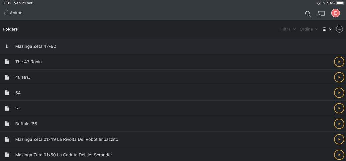Select the Buffalo '66 file icon
This screenshot has height=161, width=346.
point(7,124)
